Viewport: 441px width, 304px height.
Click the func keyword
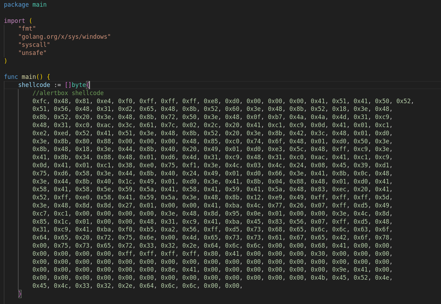[11, 77]
